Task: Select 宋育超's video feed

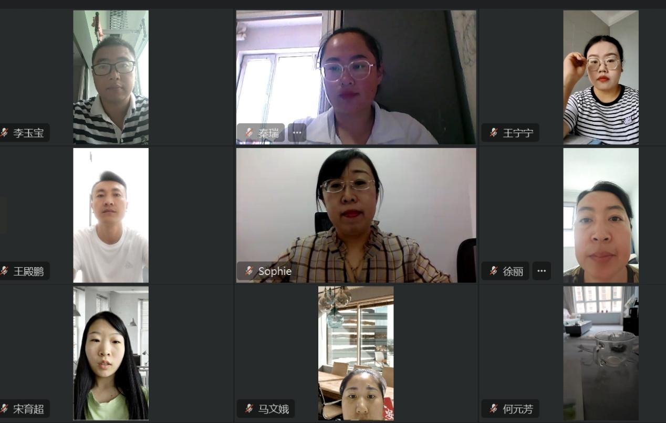Action: coord(111,353)
